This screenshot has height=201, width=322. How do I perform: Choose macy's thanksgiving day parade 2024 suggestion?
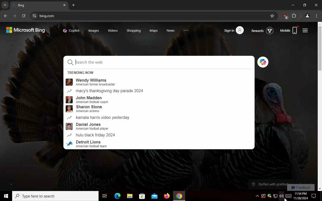point(159,91)
